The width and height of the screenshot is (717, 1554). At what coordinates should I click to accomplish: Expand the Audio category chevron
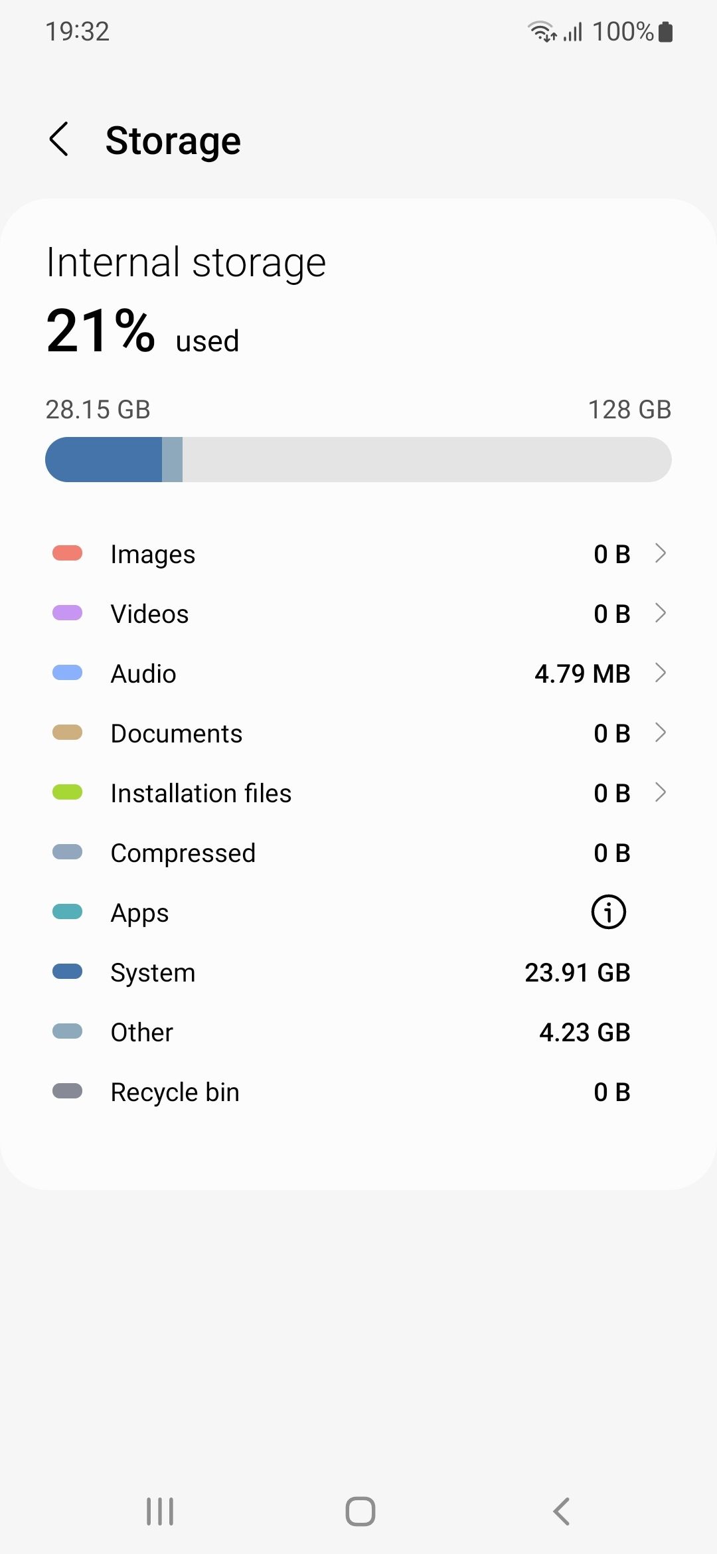(x=660, y=673)
